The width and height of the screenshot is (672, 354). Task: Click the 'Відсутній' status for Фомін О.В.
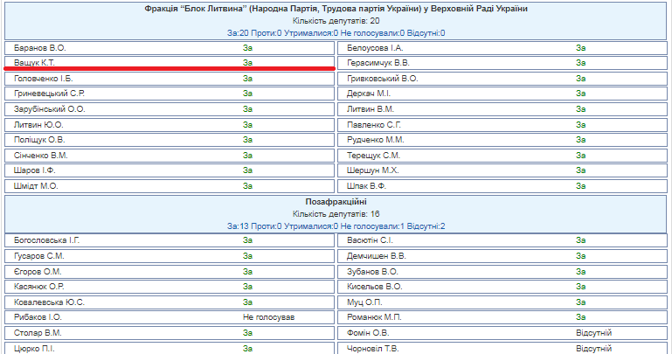coord(593,333)
